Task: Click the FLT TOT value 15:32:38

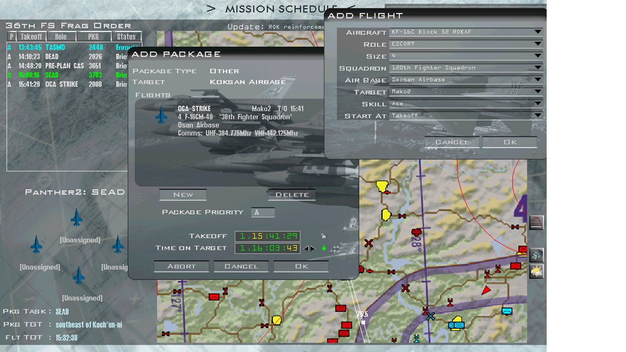Action: pos(66,338)
